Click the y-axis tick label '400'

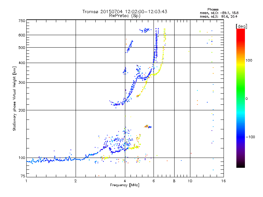[x=22, y=63]
